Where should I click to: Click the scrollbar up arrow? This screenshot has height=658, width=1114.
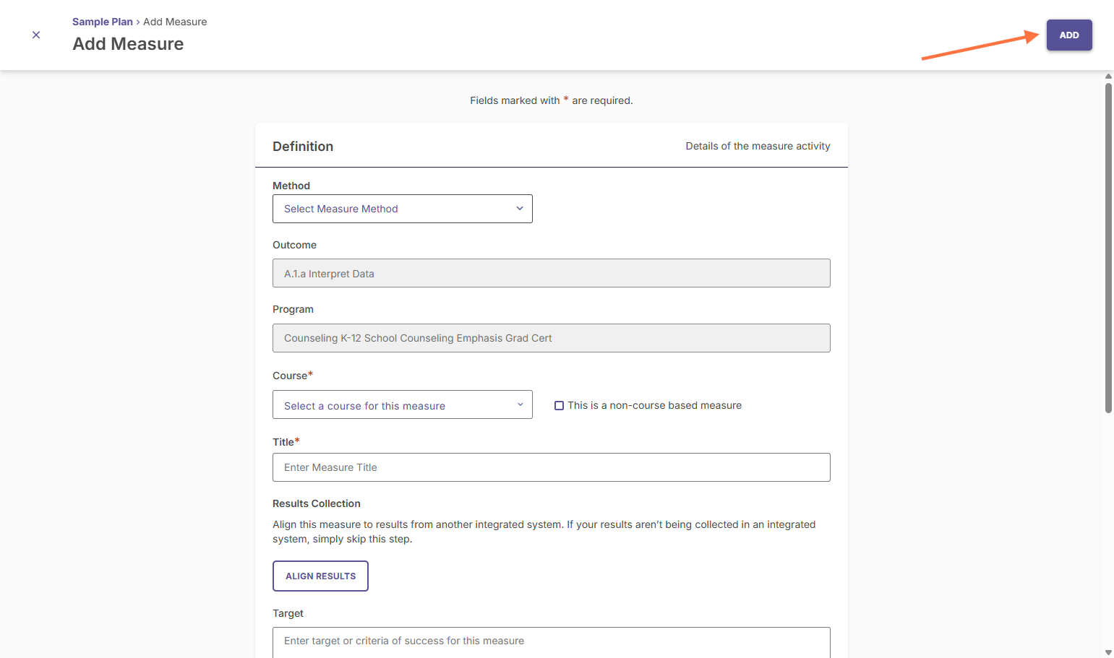point(1108,76)
